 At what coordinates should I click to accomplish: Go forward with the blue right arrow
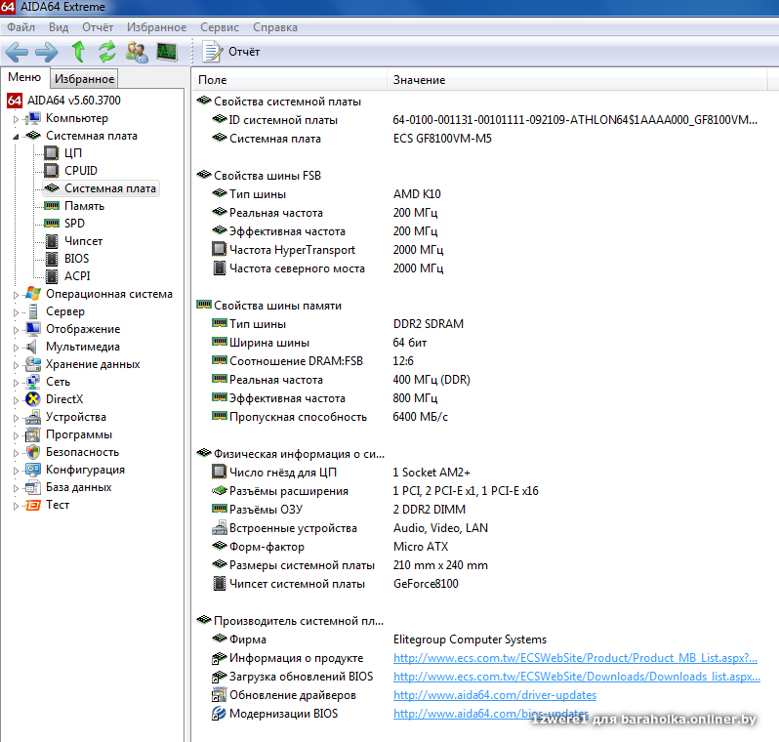click(47, 52)
